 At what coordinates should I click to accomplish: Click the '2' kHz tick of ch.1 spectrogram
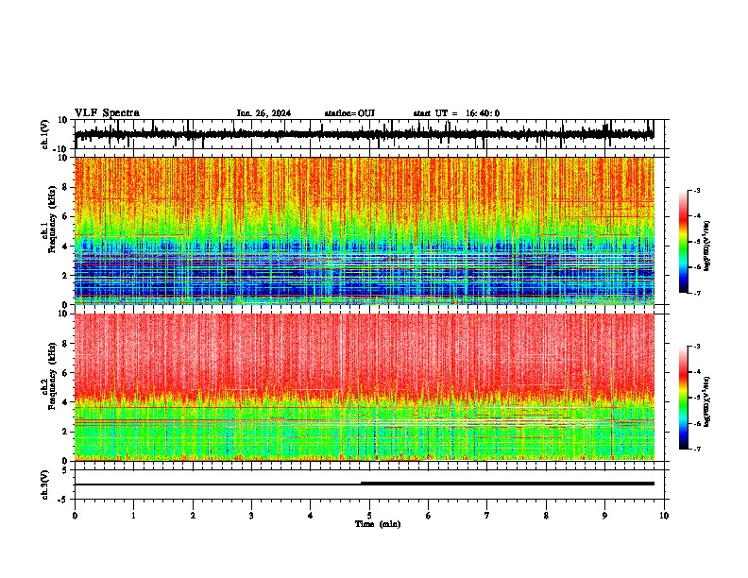click(x=66, y=275)
